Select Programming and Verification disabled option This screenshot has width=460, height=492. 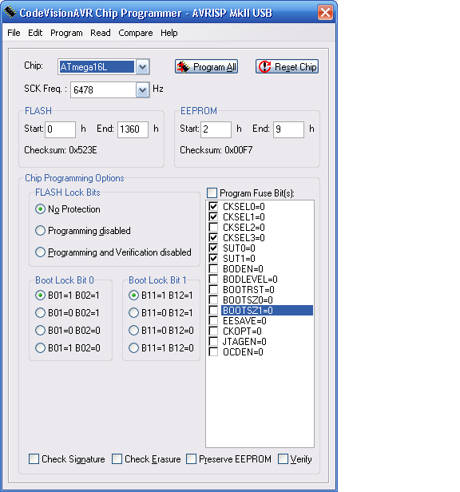(x=40, y=252)
